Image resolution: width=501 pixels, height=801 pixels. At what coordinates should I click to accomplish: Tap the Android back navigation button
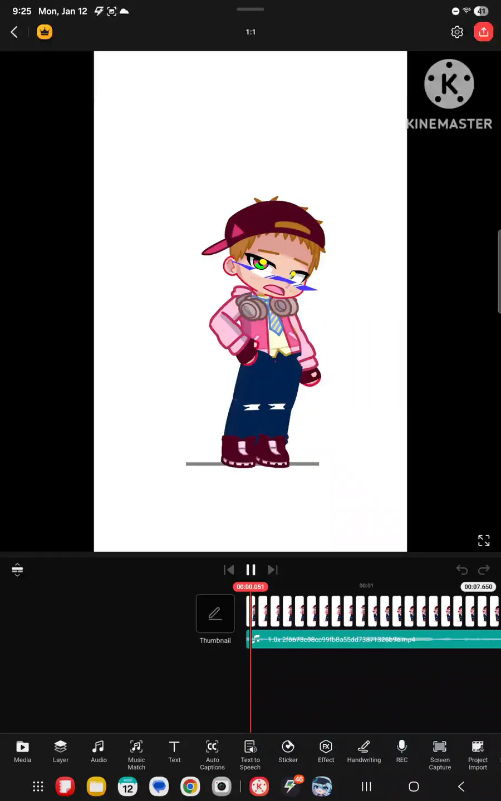tap(461, 787)
